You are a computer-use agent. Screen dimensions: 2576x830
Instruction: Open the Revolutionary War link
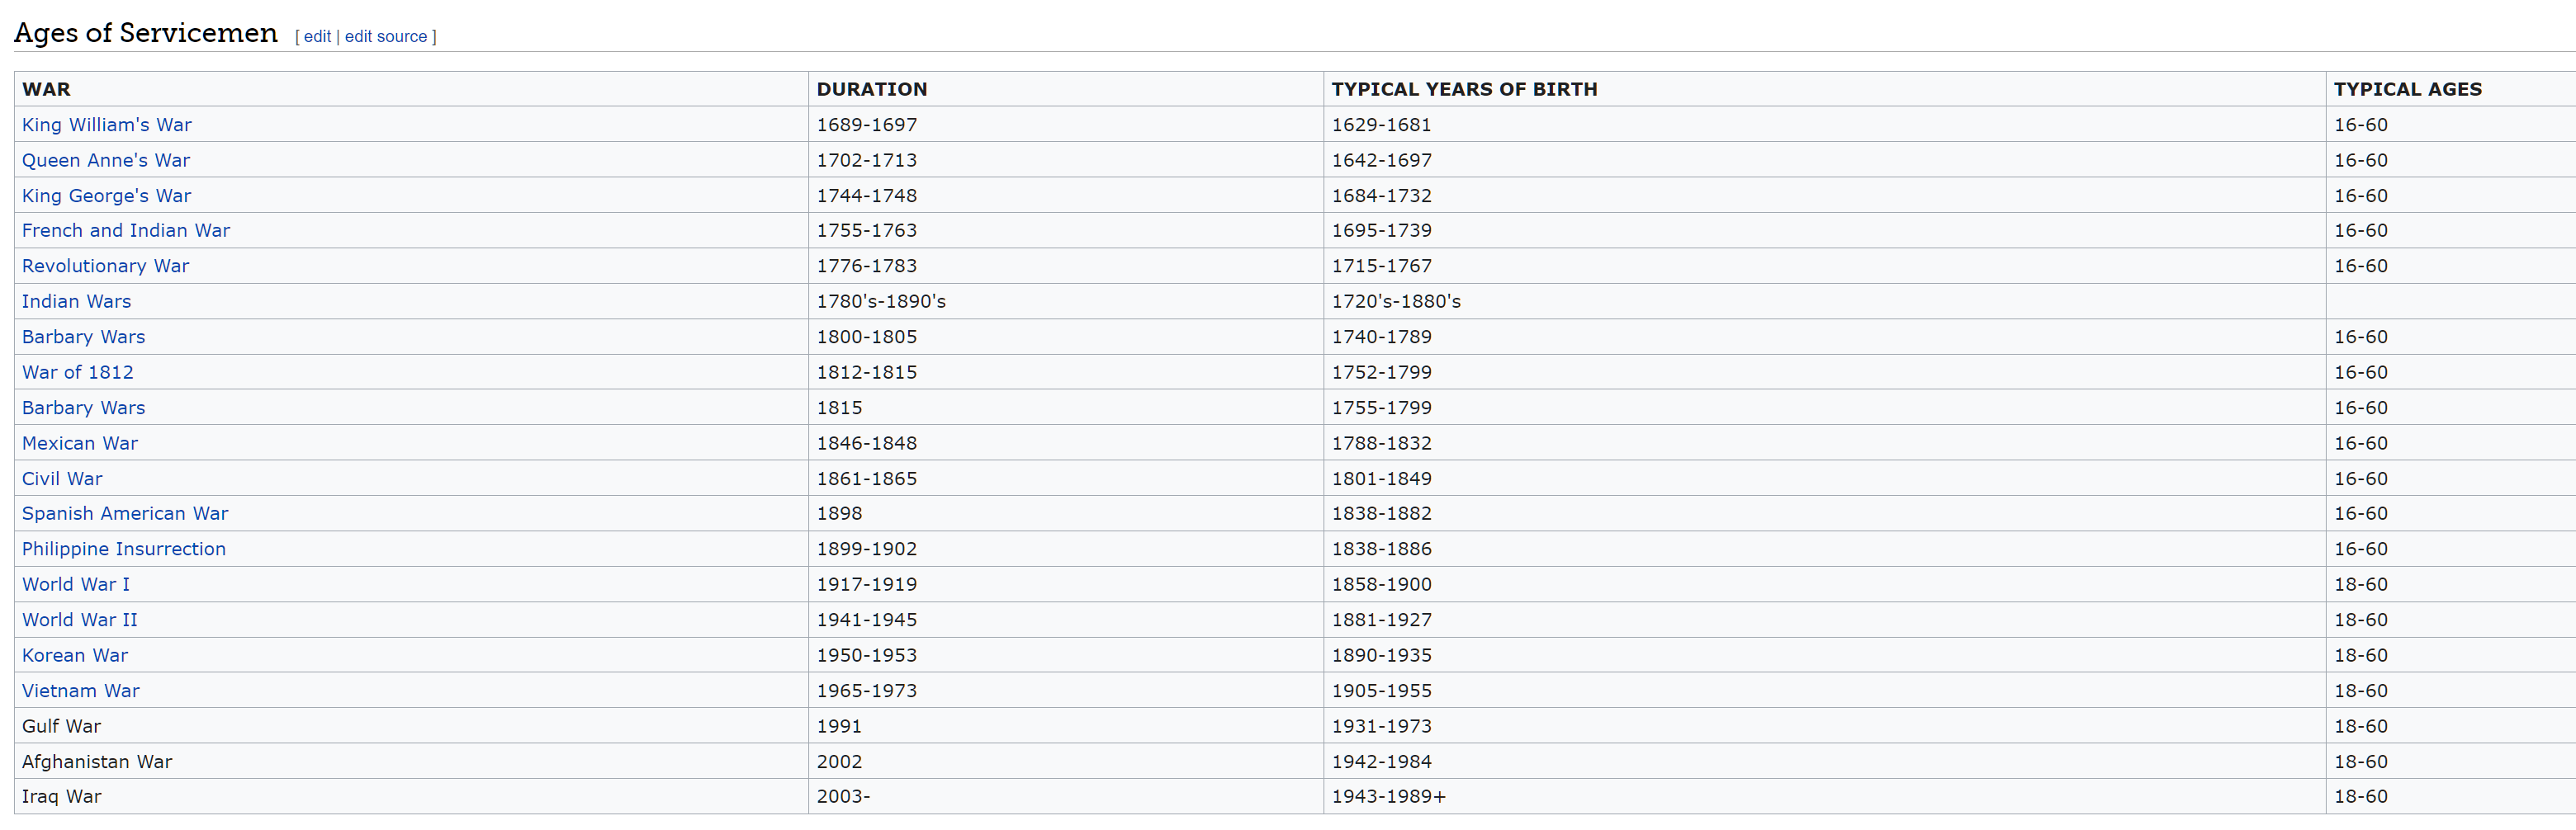coord(105,266)
